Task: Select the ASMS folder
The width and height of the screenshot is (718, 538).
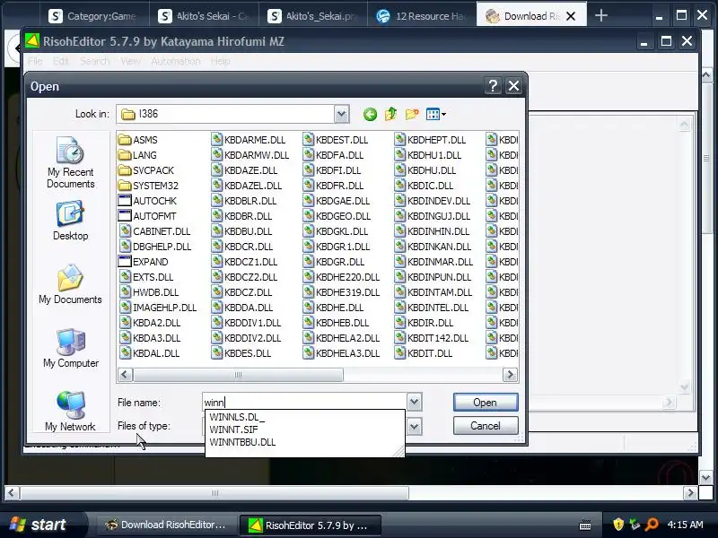Action: tap(138, 140)
